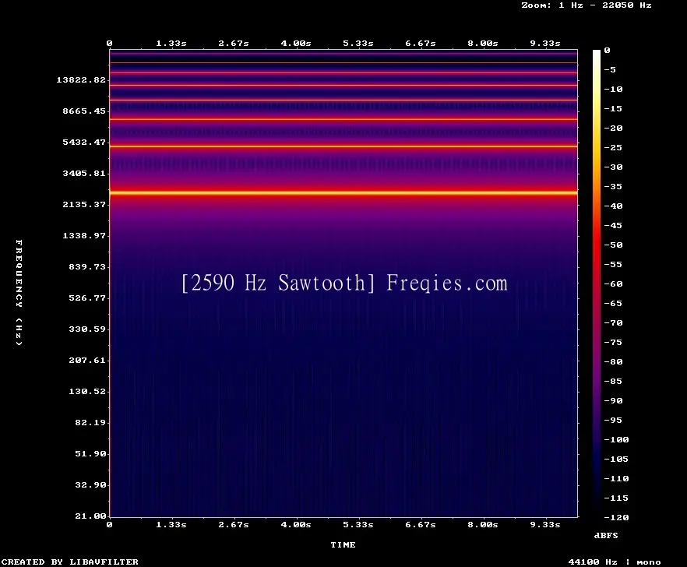The height and width of the screenshot is (567, 687).
Task: Click the -80 value on dBFS scale
Action: (x=613, y=362)
